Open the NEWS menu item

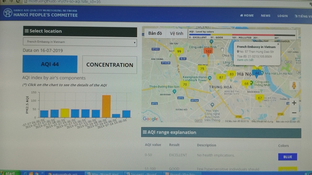point(265,16)
